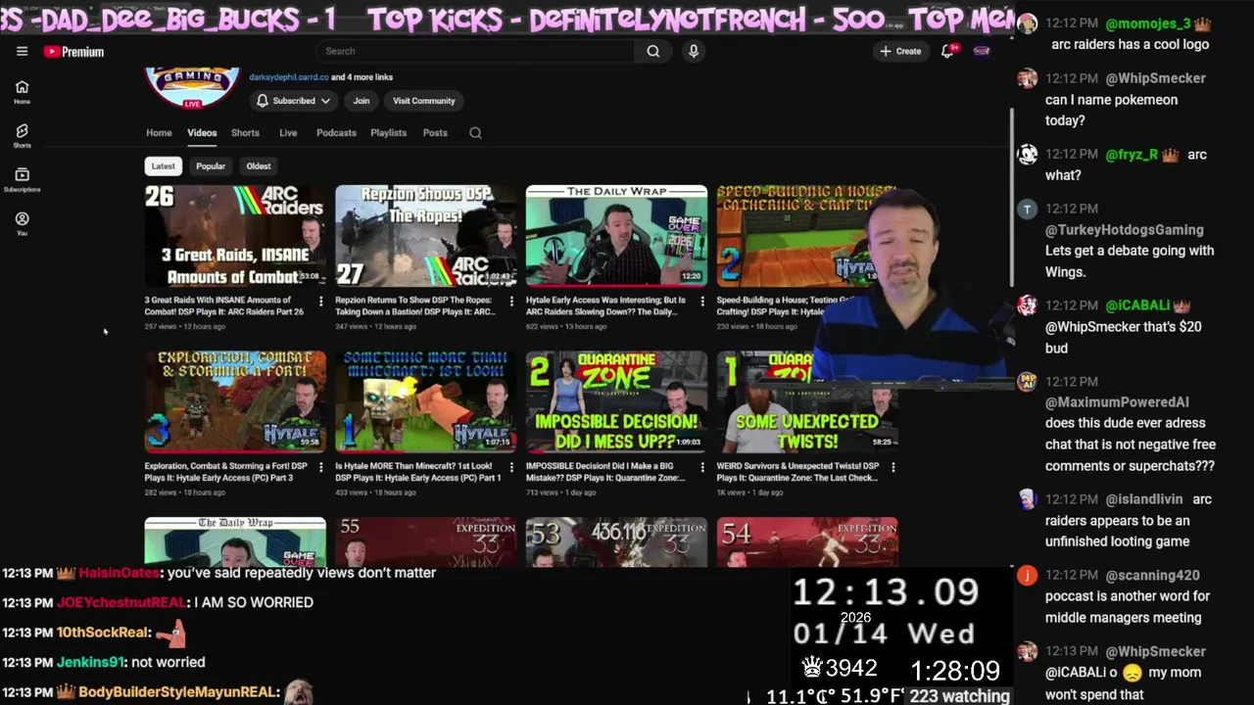The height and width of the screenshot is (705, 1254).
Task: Open '3 Great Raids With INSANE Amounts' video title
Action: pos(224,306)
